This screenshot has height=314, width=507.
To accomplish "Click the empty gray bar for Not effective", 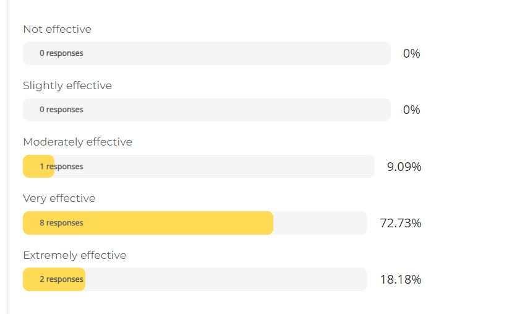I will point(235,53).
